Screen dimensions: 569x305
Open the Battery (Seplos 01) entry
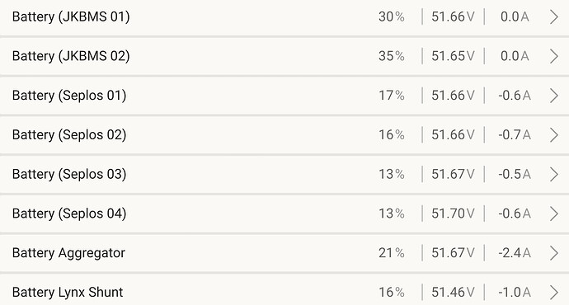click(x=284, y=96)
